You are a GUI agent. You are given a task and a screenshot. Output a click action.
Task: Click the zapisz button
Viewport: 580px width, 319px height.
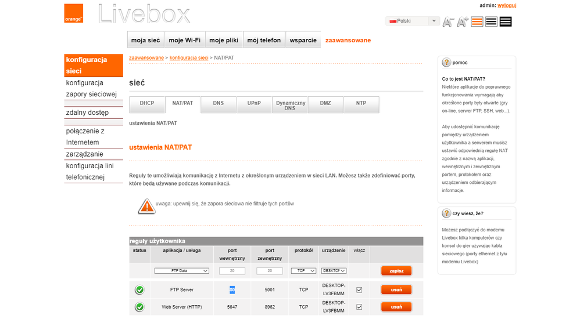396,271
